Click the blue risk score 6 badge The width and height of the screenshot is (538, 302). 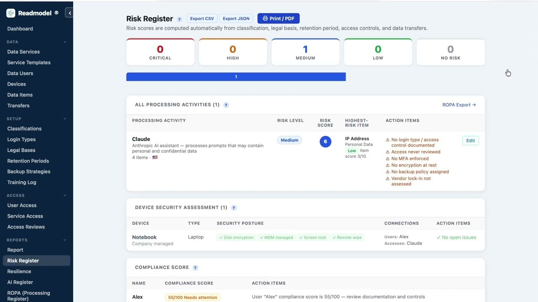click(x=325, y=142)
